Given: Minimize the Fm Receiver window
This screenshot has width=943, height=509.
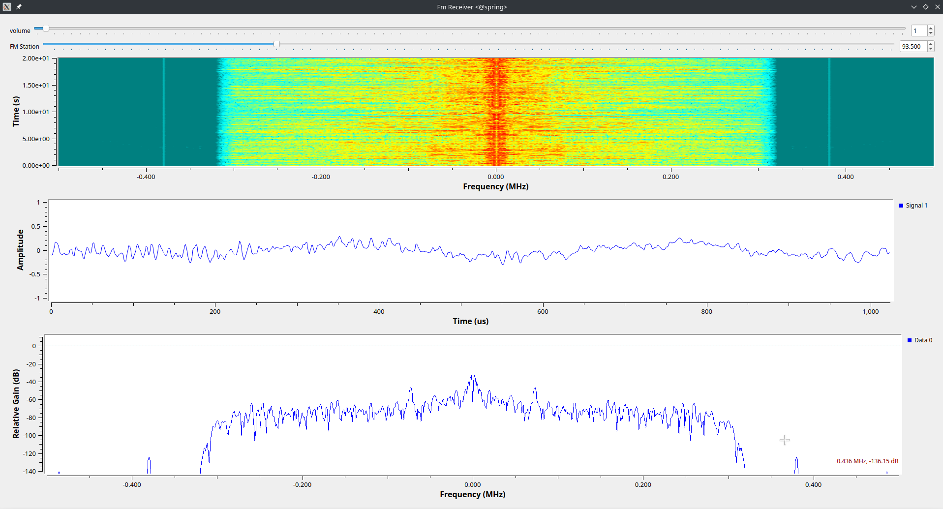Looking at the screenshot, I should [x=913, y=7].
